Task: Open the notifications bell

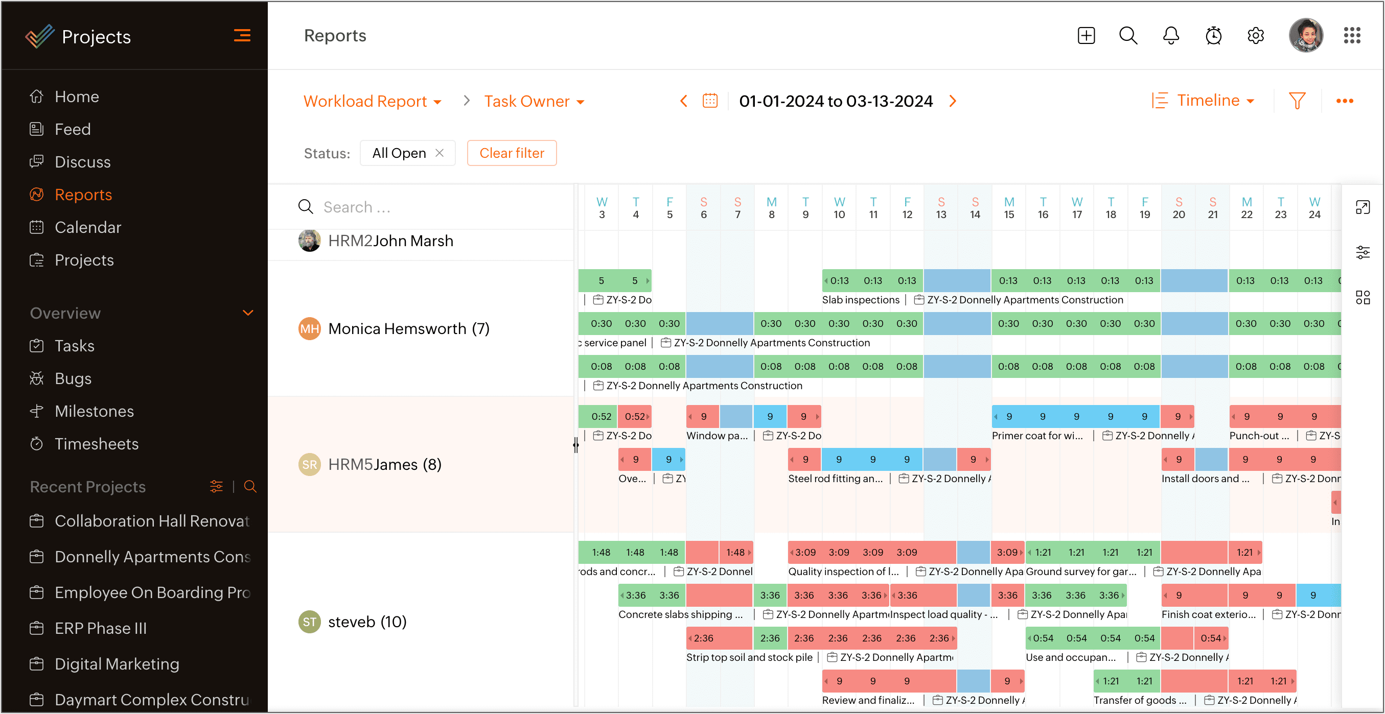Action: 1170,35
